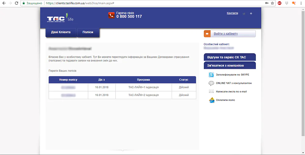Click the TAC life logo
The height and width of the screenshot is (155, 305).
[x=60, y=19]
